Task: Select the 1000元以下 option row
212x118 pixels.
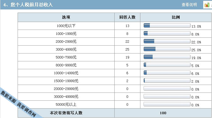Action: [115, 26]
